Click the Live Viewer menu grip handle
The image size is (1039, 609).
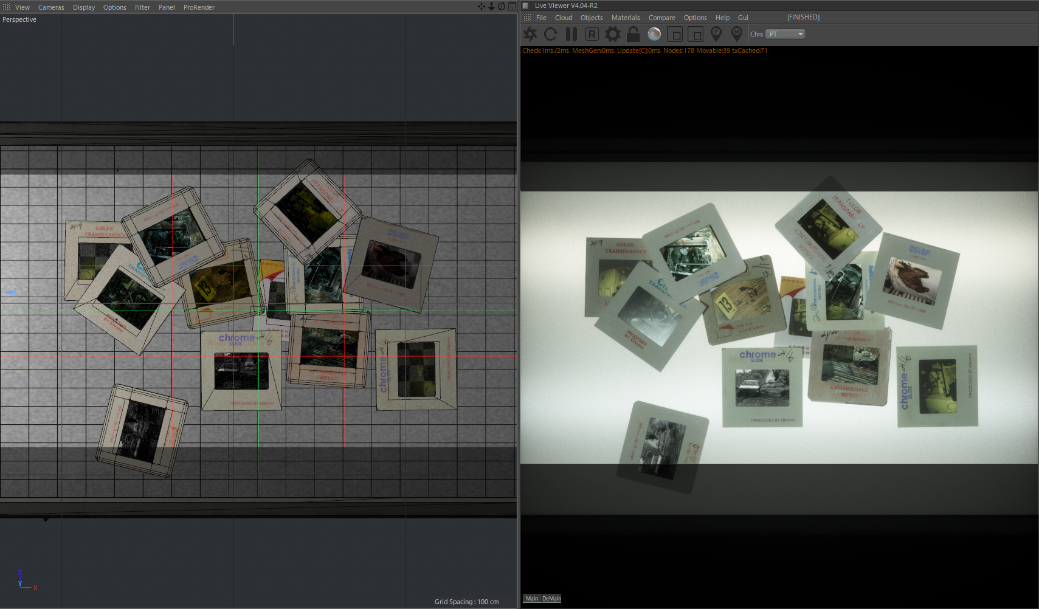(527, 18)
